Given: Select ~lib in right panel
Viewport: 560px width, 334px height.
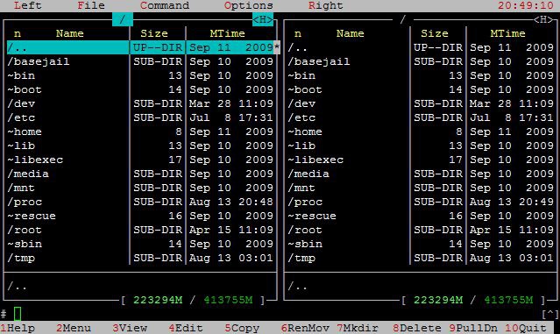Looking at the screenshot, I should pyautogui.click(x=421, y=146).
